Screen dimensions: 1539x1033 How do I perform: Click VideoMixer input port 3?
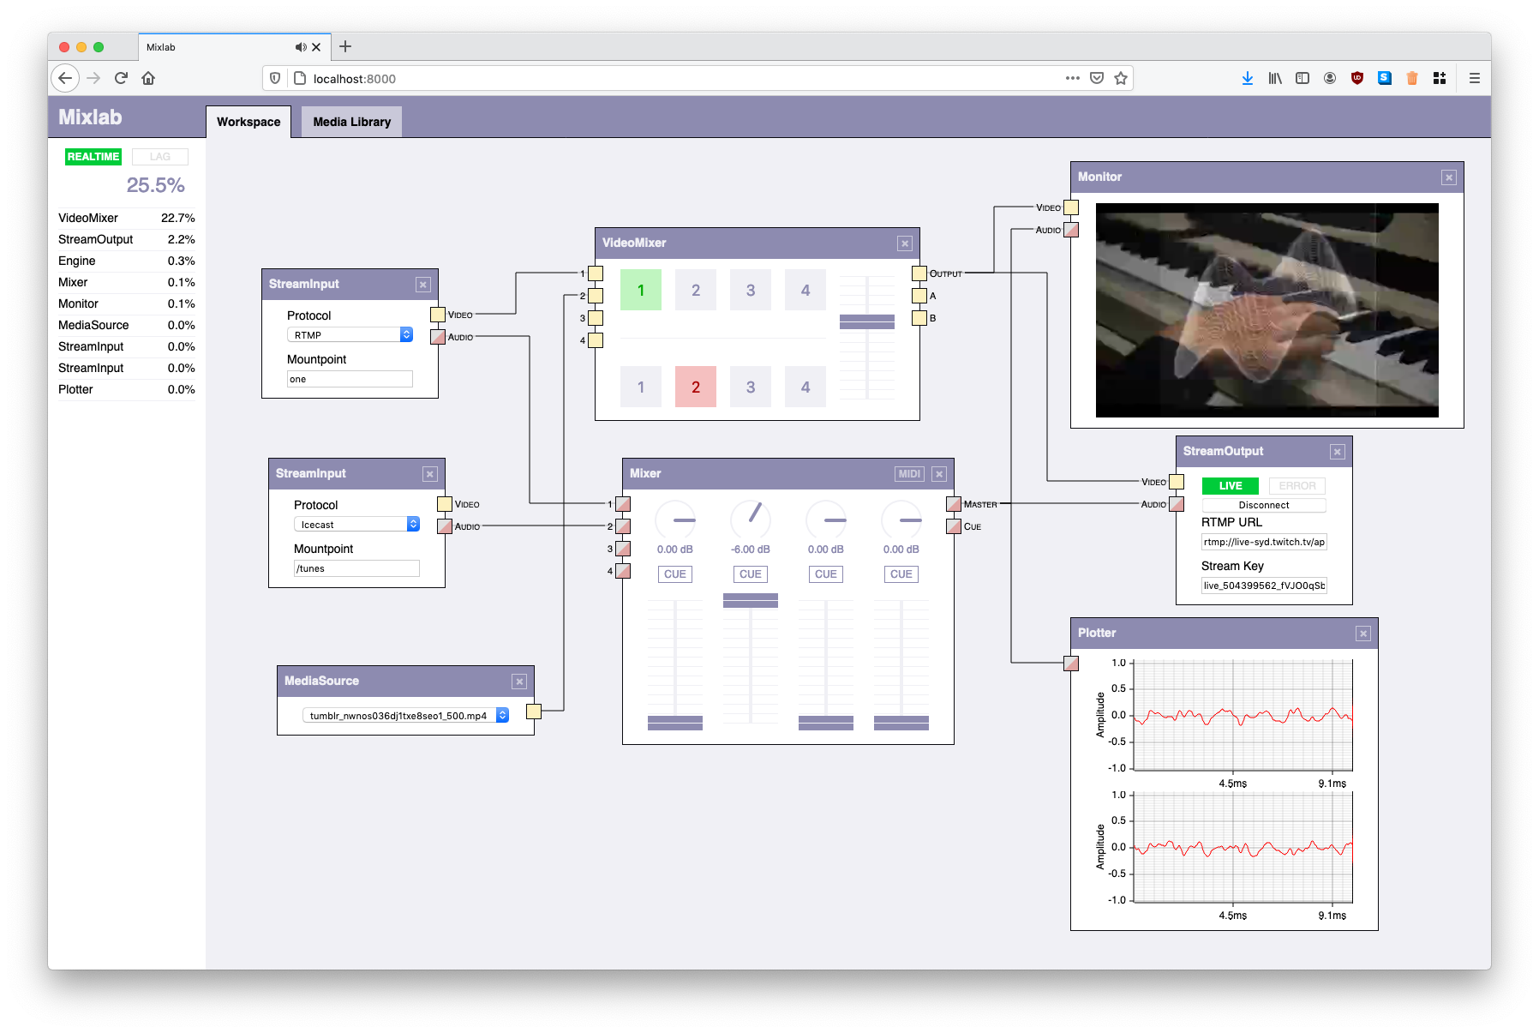click(x=596, y=318)
